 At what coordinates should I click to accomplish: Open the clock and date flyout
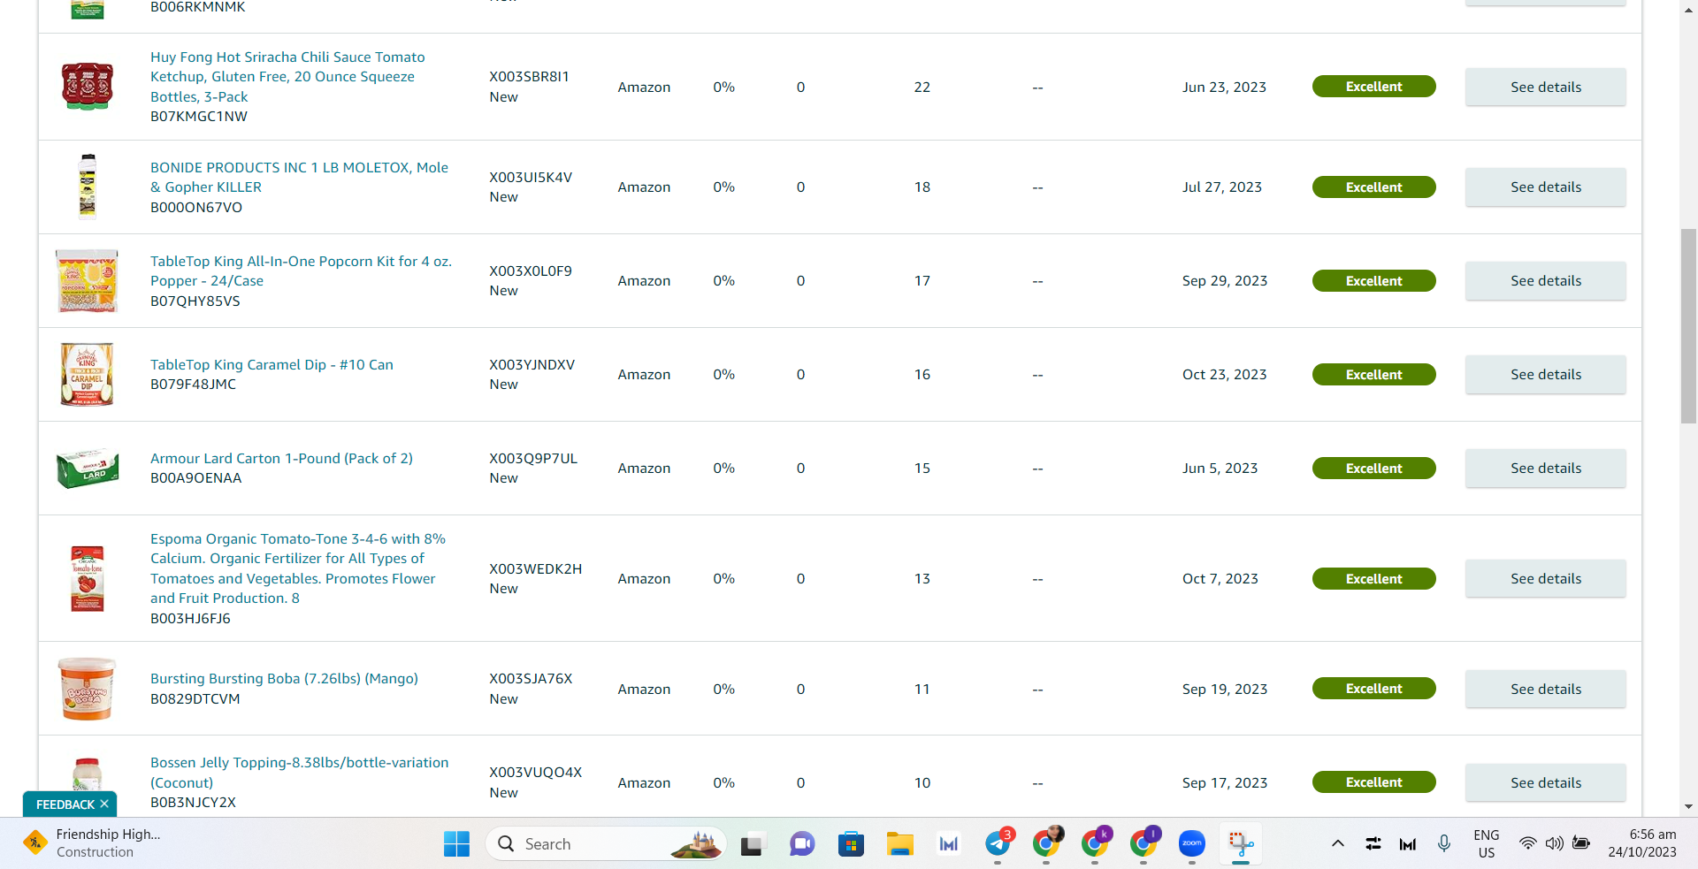coord(1642,843)
